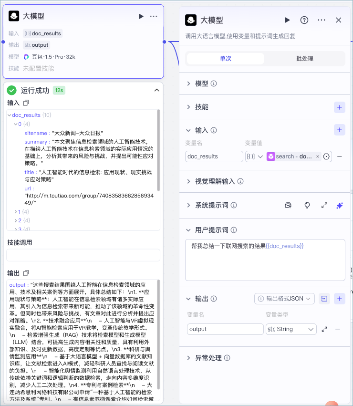This screenshot has height=406, width=353.
Task: Click left connection port of 大模型 card
Action: [3, 42]
